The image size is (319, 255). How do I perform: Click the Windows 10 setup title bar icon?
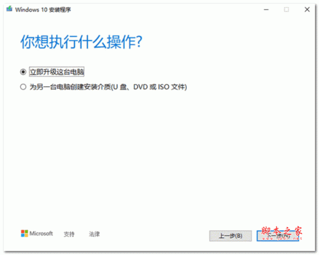tap(9, 9)
